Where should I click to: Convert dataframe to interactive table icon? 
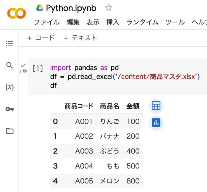[x=156, y=106]
